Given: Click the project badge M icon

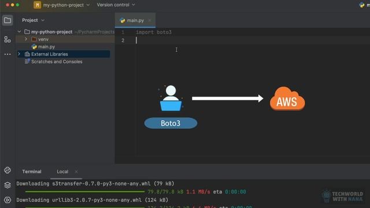Looking at the screenshot, I should pyautogui.click(x=37, y=5).
